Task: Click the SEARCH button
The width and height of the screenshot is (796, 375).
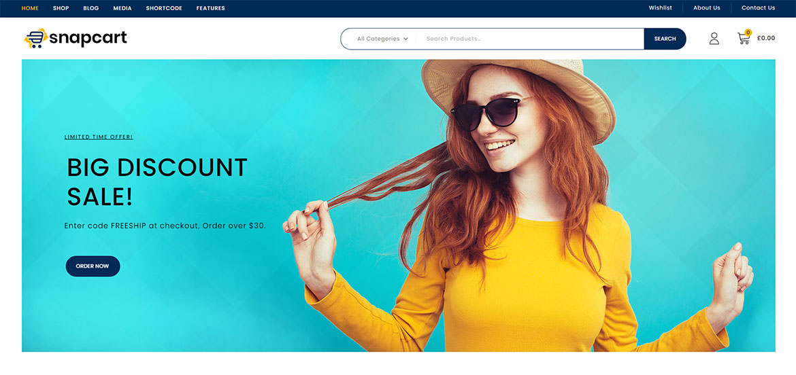Action: 665,39
